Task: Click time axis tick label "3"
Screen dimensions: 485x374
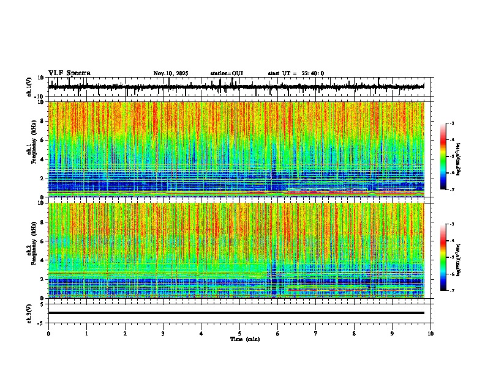Action: pyautogui.click(x=163, y=334)
